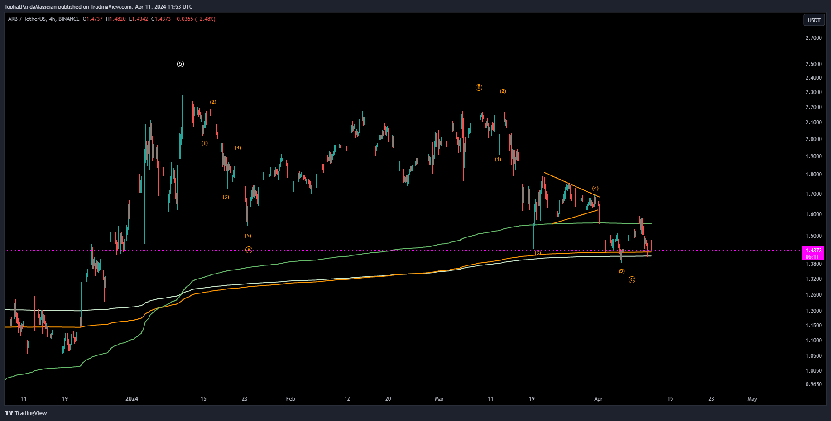
Task: Click the lower orange triangle trendline
Action: pyautogui.click(x=575, y=217)
